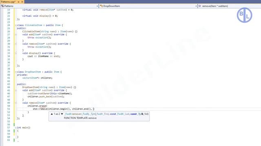261x146 pixels.
Task: Close the Patterns.cpp tab
Action: click(x=22, y=2)
